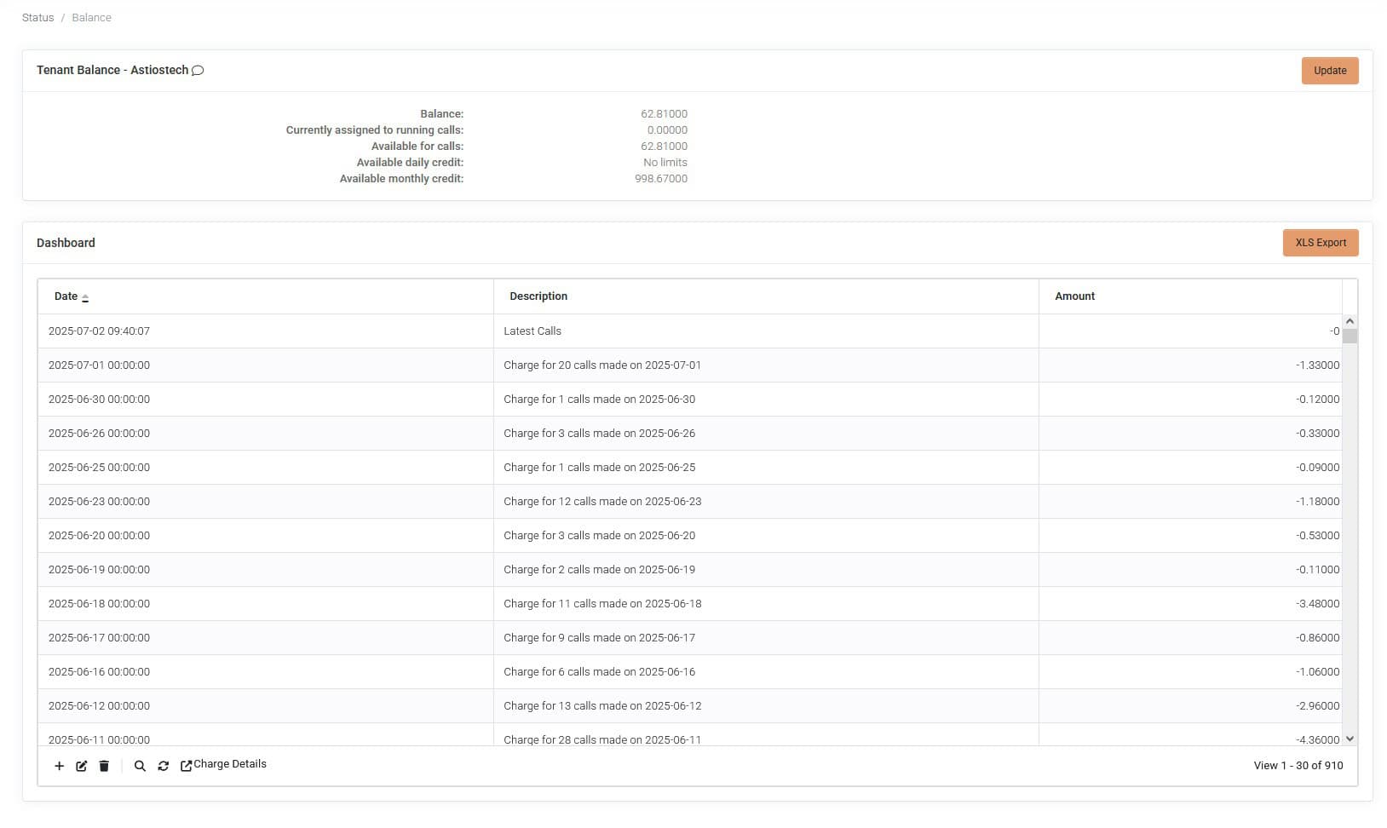Click the comment icon beside Astiostech
The width and height of the screenshot is (1387, 828).
[198, 71]
